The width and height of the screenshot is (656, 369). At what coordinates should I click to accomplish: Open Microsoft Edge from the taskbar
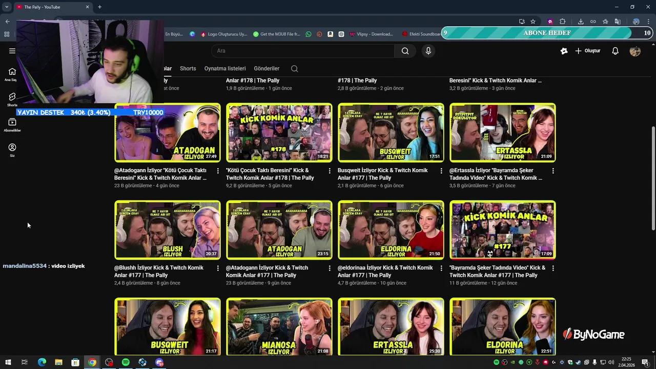tap(42, 362)
